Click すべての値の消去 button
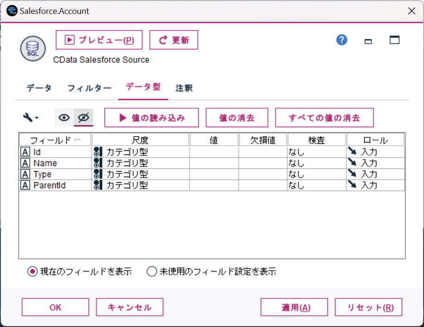The image size is (424, 327). coord(324,118)
